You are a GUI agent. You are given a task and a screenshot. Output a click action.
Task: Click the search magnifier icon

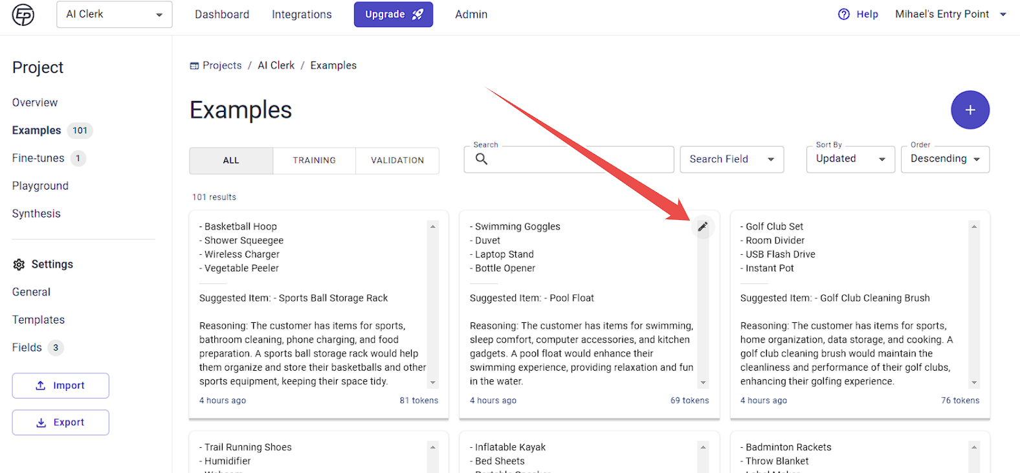pos(482,159)
